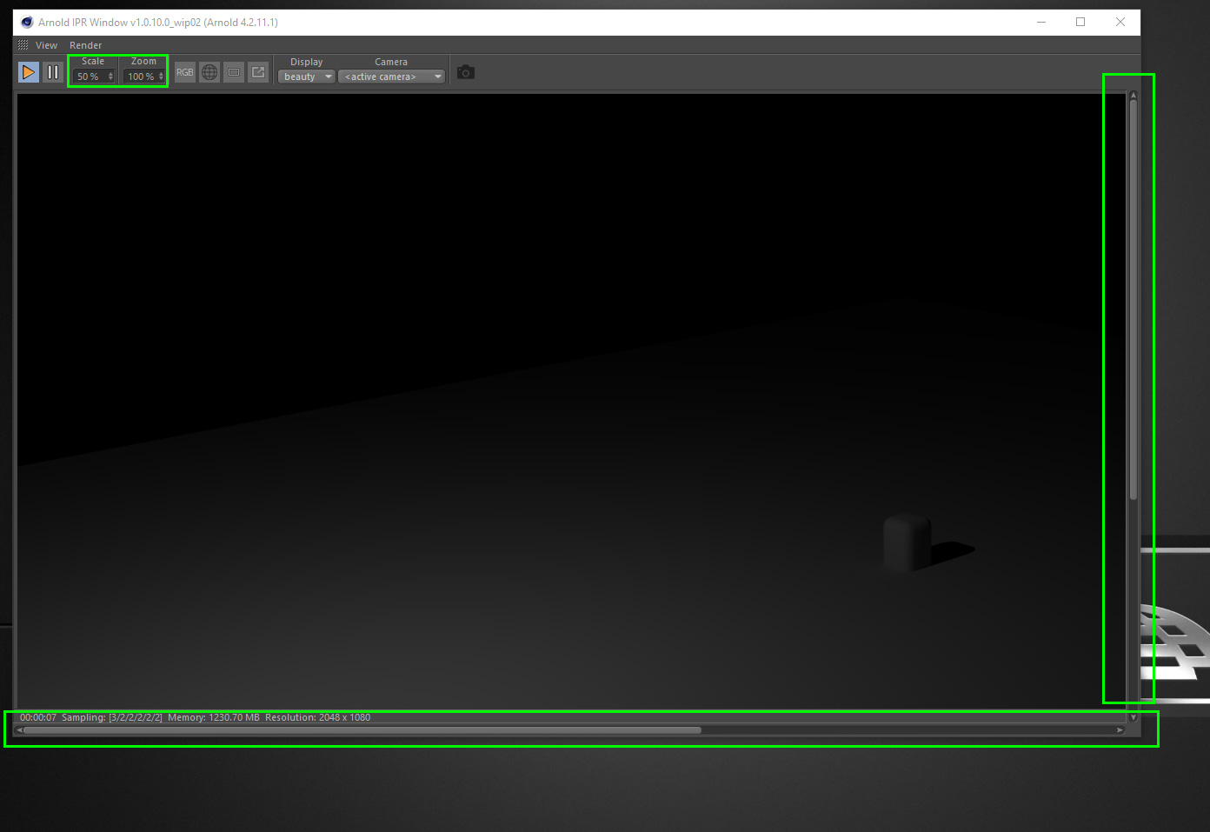This screenshot has height=832, width=1210.
Task: Toggle the render region rectangle icon
Action: click(234, 72)
